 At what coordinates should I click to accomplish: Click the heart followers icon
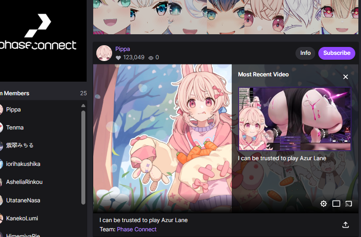[x=118, y=57]
